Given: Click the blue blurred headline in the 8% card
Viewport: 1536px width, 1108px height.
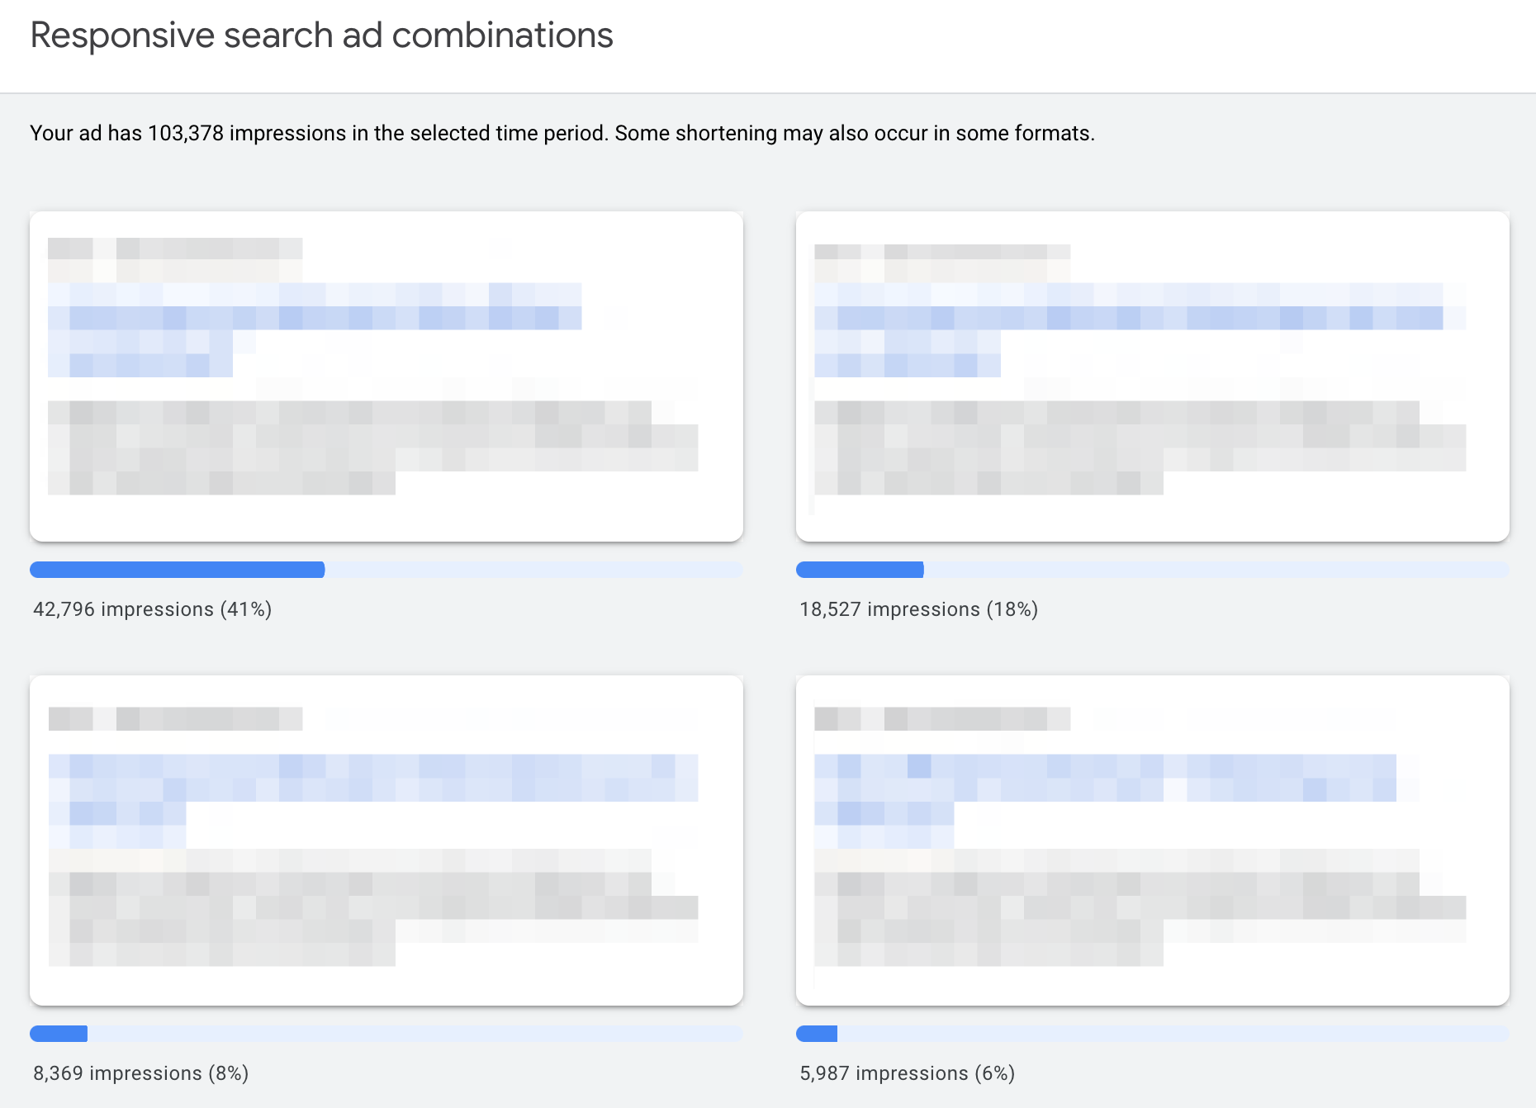Looking at the screenshot, I should pyautogui.click(x=373, y=801).
